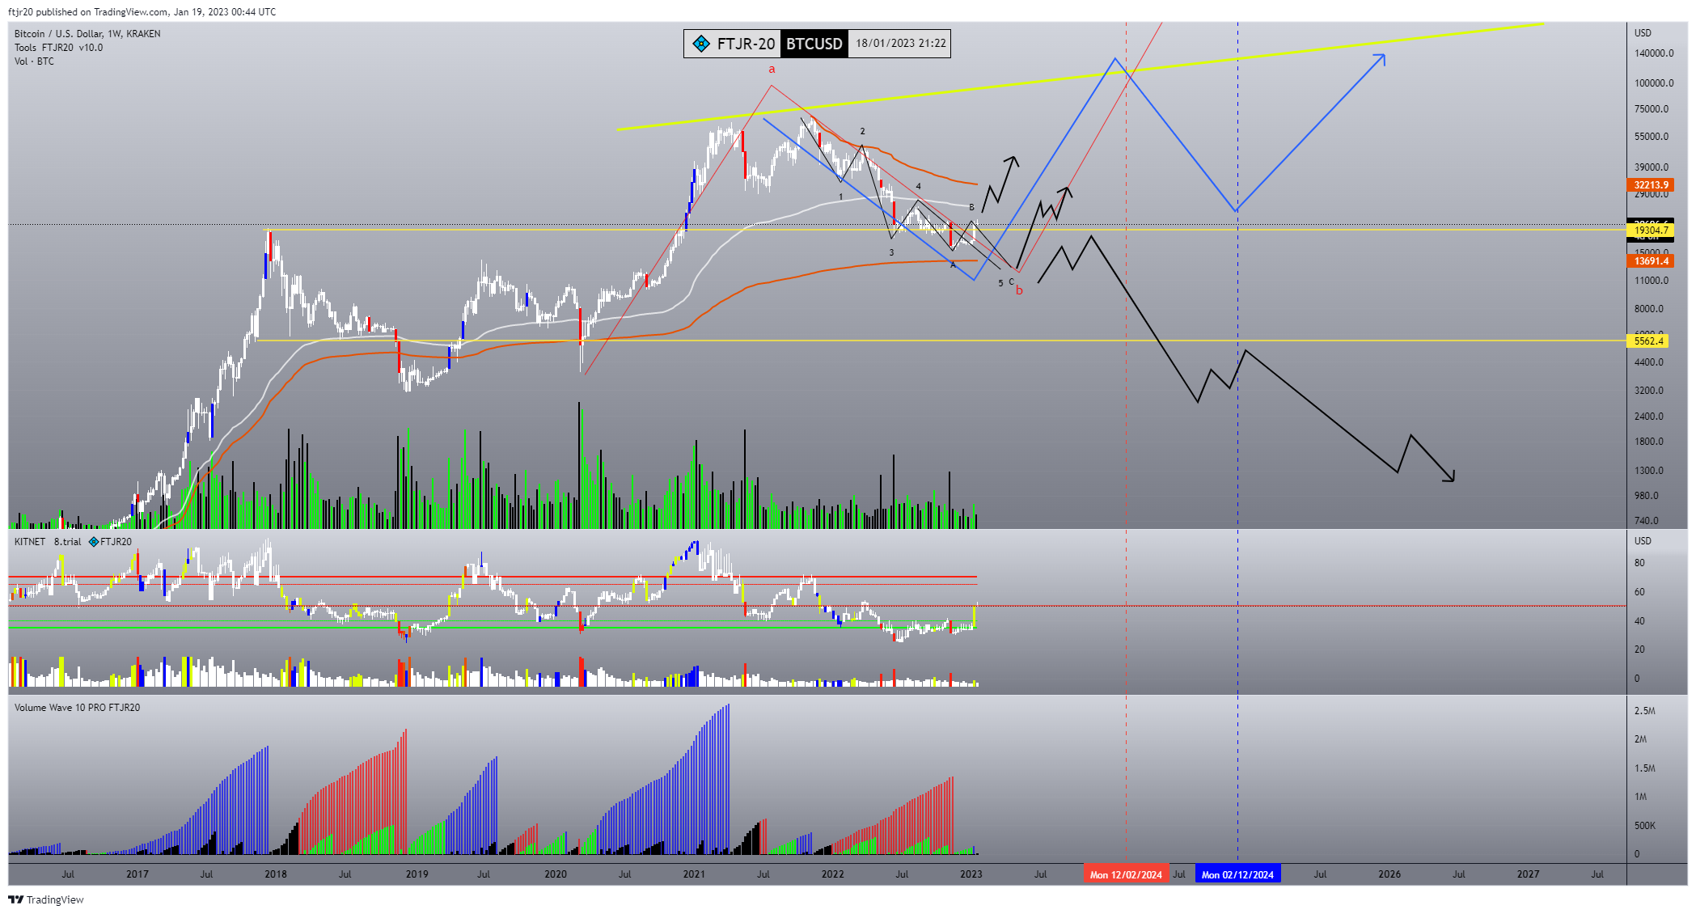Image resolution: width=1696 pixels, height=914 pixels.
Task: Click the yellow 19304.7 price label
Action: click(x=1651, y=231)
